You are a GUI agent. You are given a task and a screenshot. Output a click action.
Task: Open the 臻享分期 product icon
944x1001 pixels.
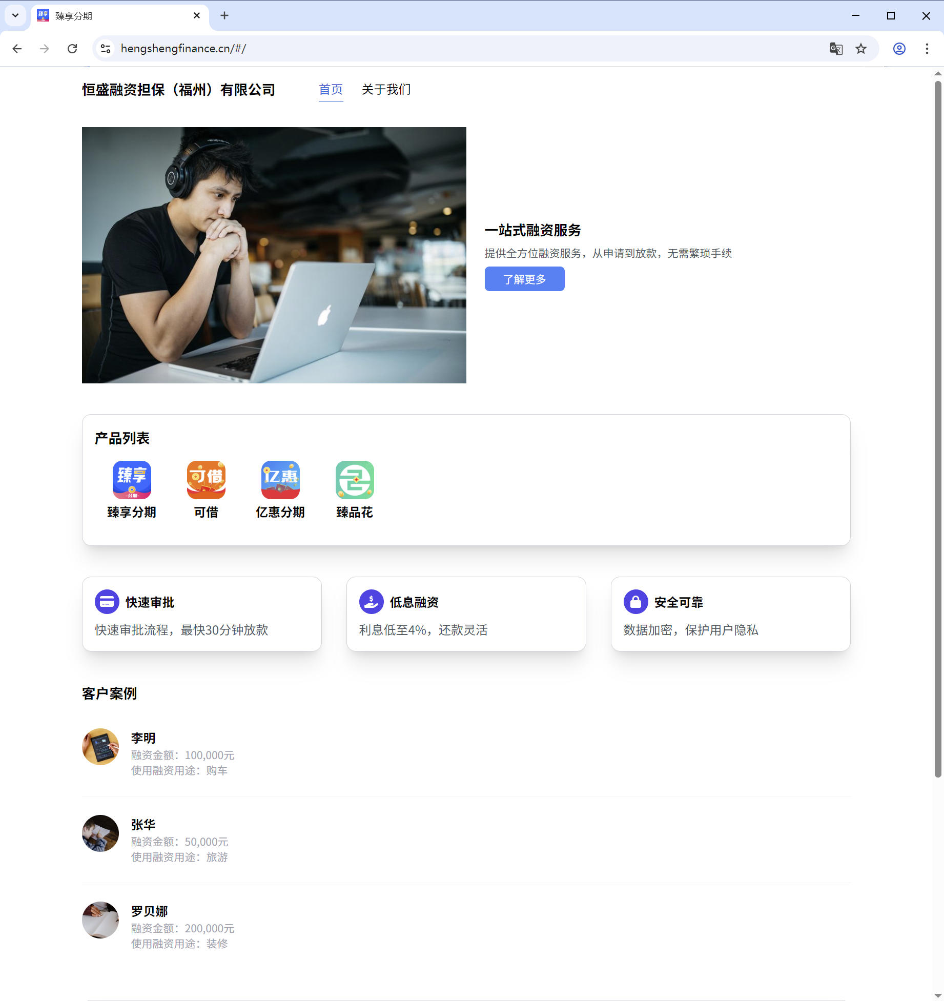(x=132, y=480)
